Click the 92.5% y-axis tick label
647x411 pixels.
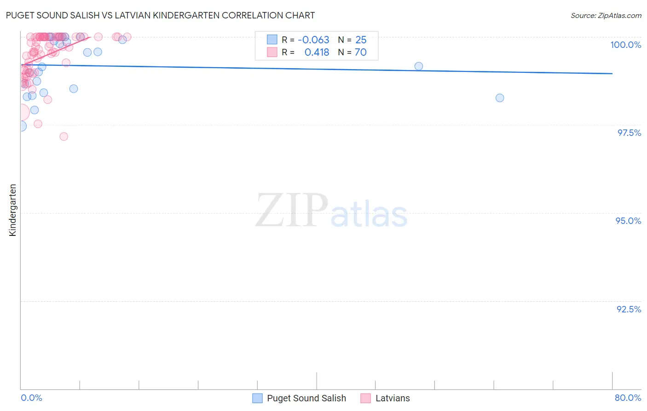point(629,309)
